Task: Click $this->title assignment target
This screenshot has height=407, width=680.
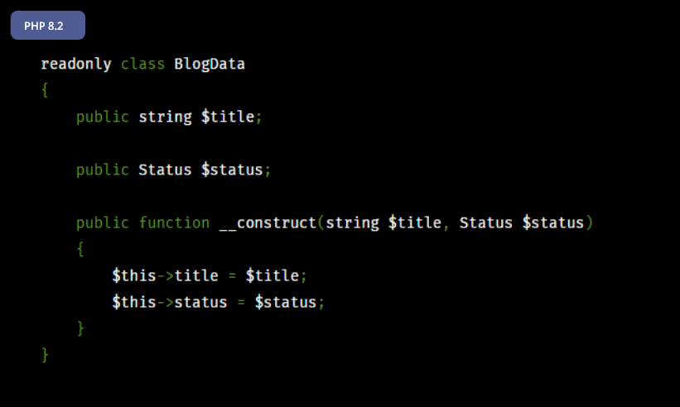Action: click(165, 275)
